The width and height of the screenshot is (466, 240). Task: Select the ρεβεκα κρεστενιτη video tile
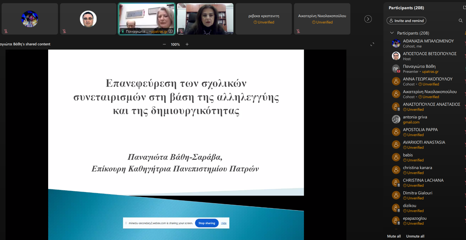pos(264,19)
